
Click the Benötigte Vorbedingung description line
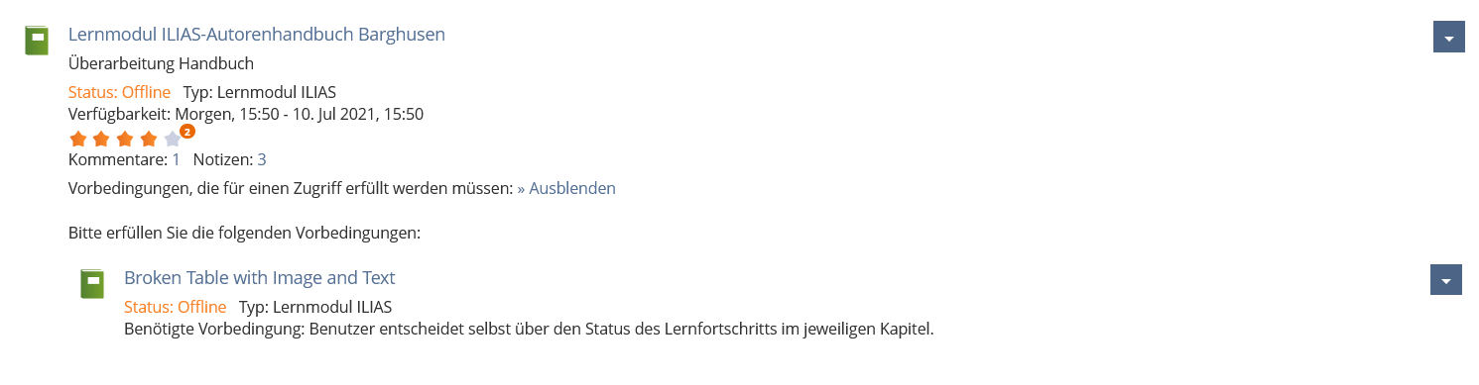[529, 328]
